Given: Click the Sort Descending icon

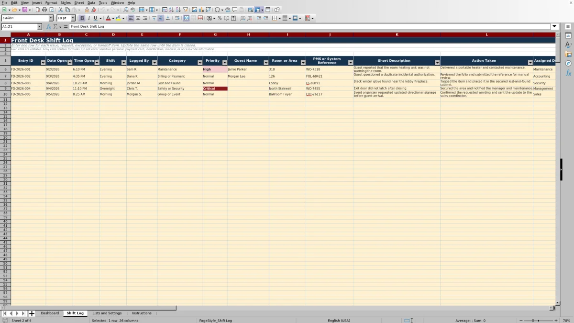Looking at the screenshot, I should tap(178, 10).
